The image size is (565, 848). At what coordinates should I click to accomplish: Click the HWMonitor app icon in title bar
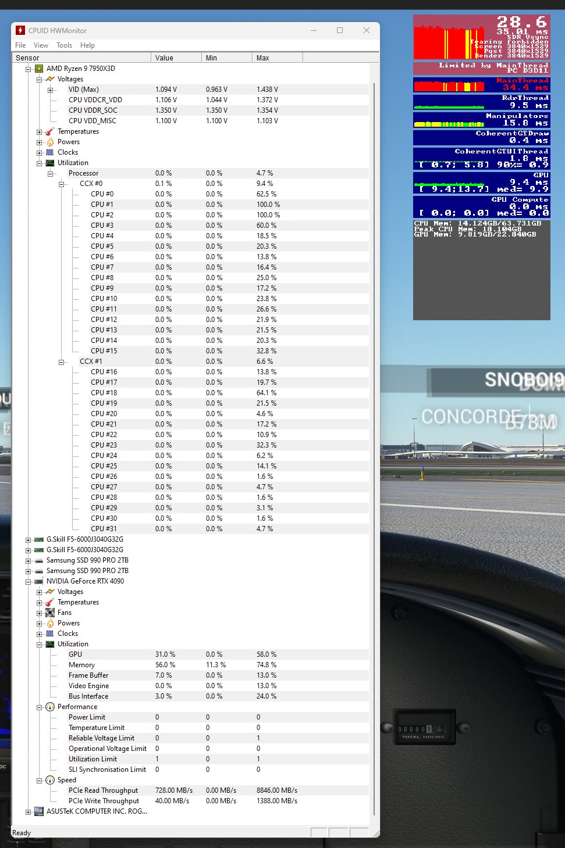(20, 30)
